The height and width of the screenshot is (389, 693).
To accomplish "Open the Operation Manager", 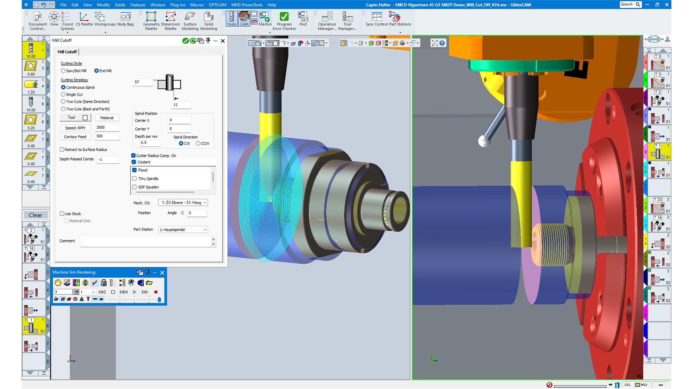I will (327, 21).
